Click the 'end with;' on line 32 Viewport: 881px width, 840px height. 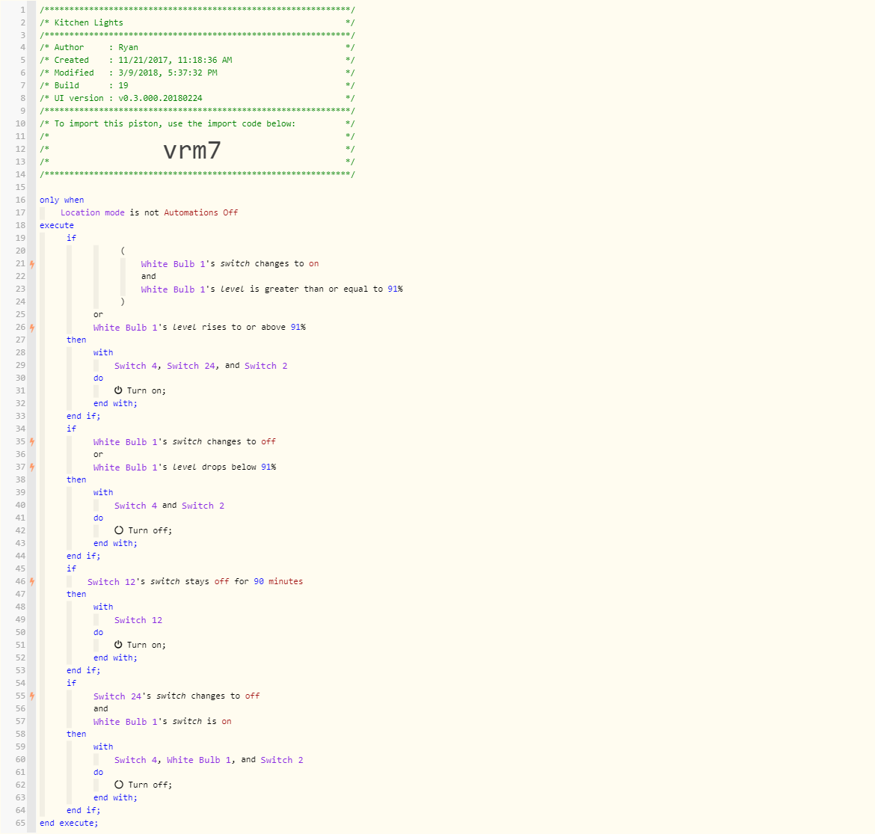[115, 403]
